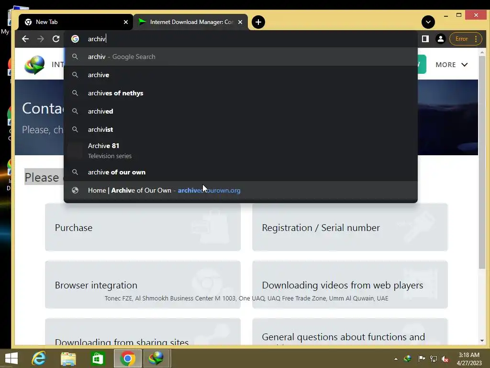Click the forward navigation arrow
Viewport: 490px width, 368px height.
coord(41,39)
